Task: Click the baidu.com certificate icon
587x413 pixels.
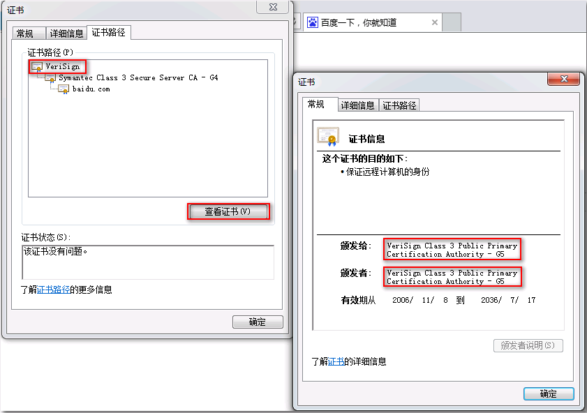Action: point(64,89)
